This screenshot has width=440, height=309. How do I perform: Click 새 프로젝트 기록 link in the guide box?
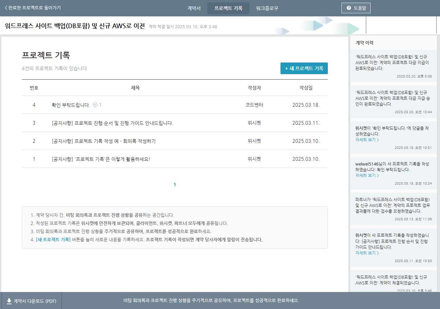[x=53, y=240]
